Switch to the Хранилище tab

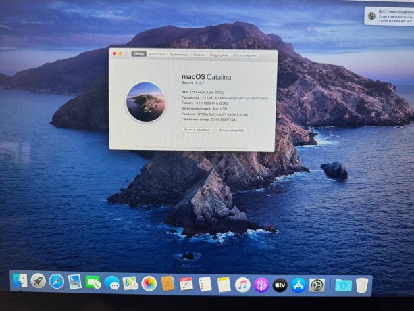click(x=179, y=55)
